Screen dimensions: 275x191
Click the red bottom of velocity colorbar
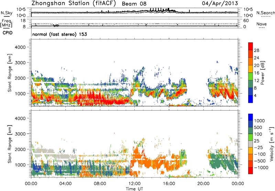pyautogui.click(x=251, y=171)
